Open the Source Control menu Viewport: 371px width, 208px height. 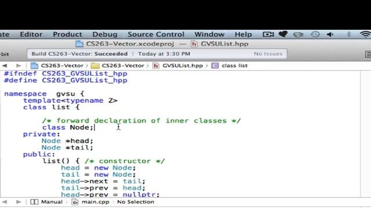pyautogui.click(x=156, y=35)
